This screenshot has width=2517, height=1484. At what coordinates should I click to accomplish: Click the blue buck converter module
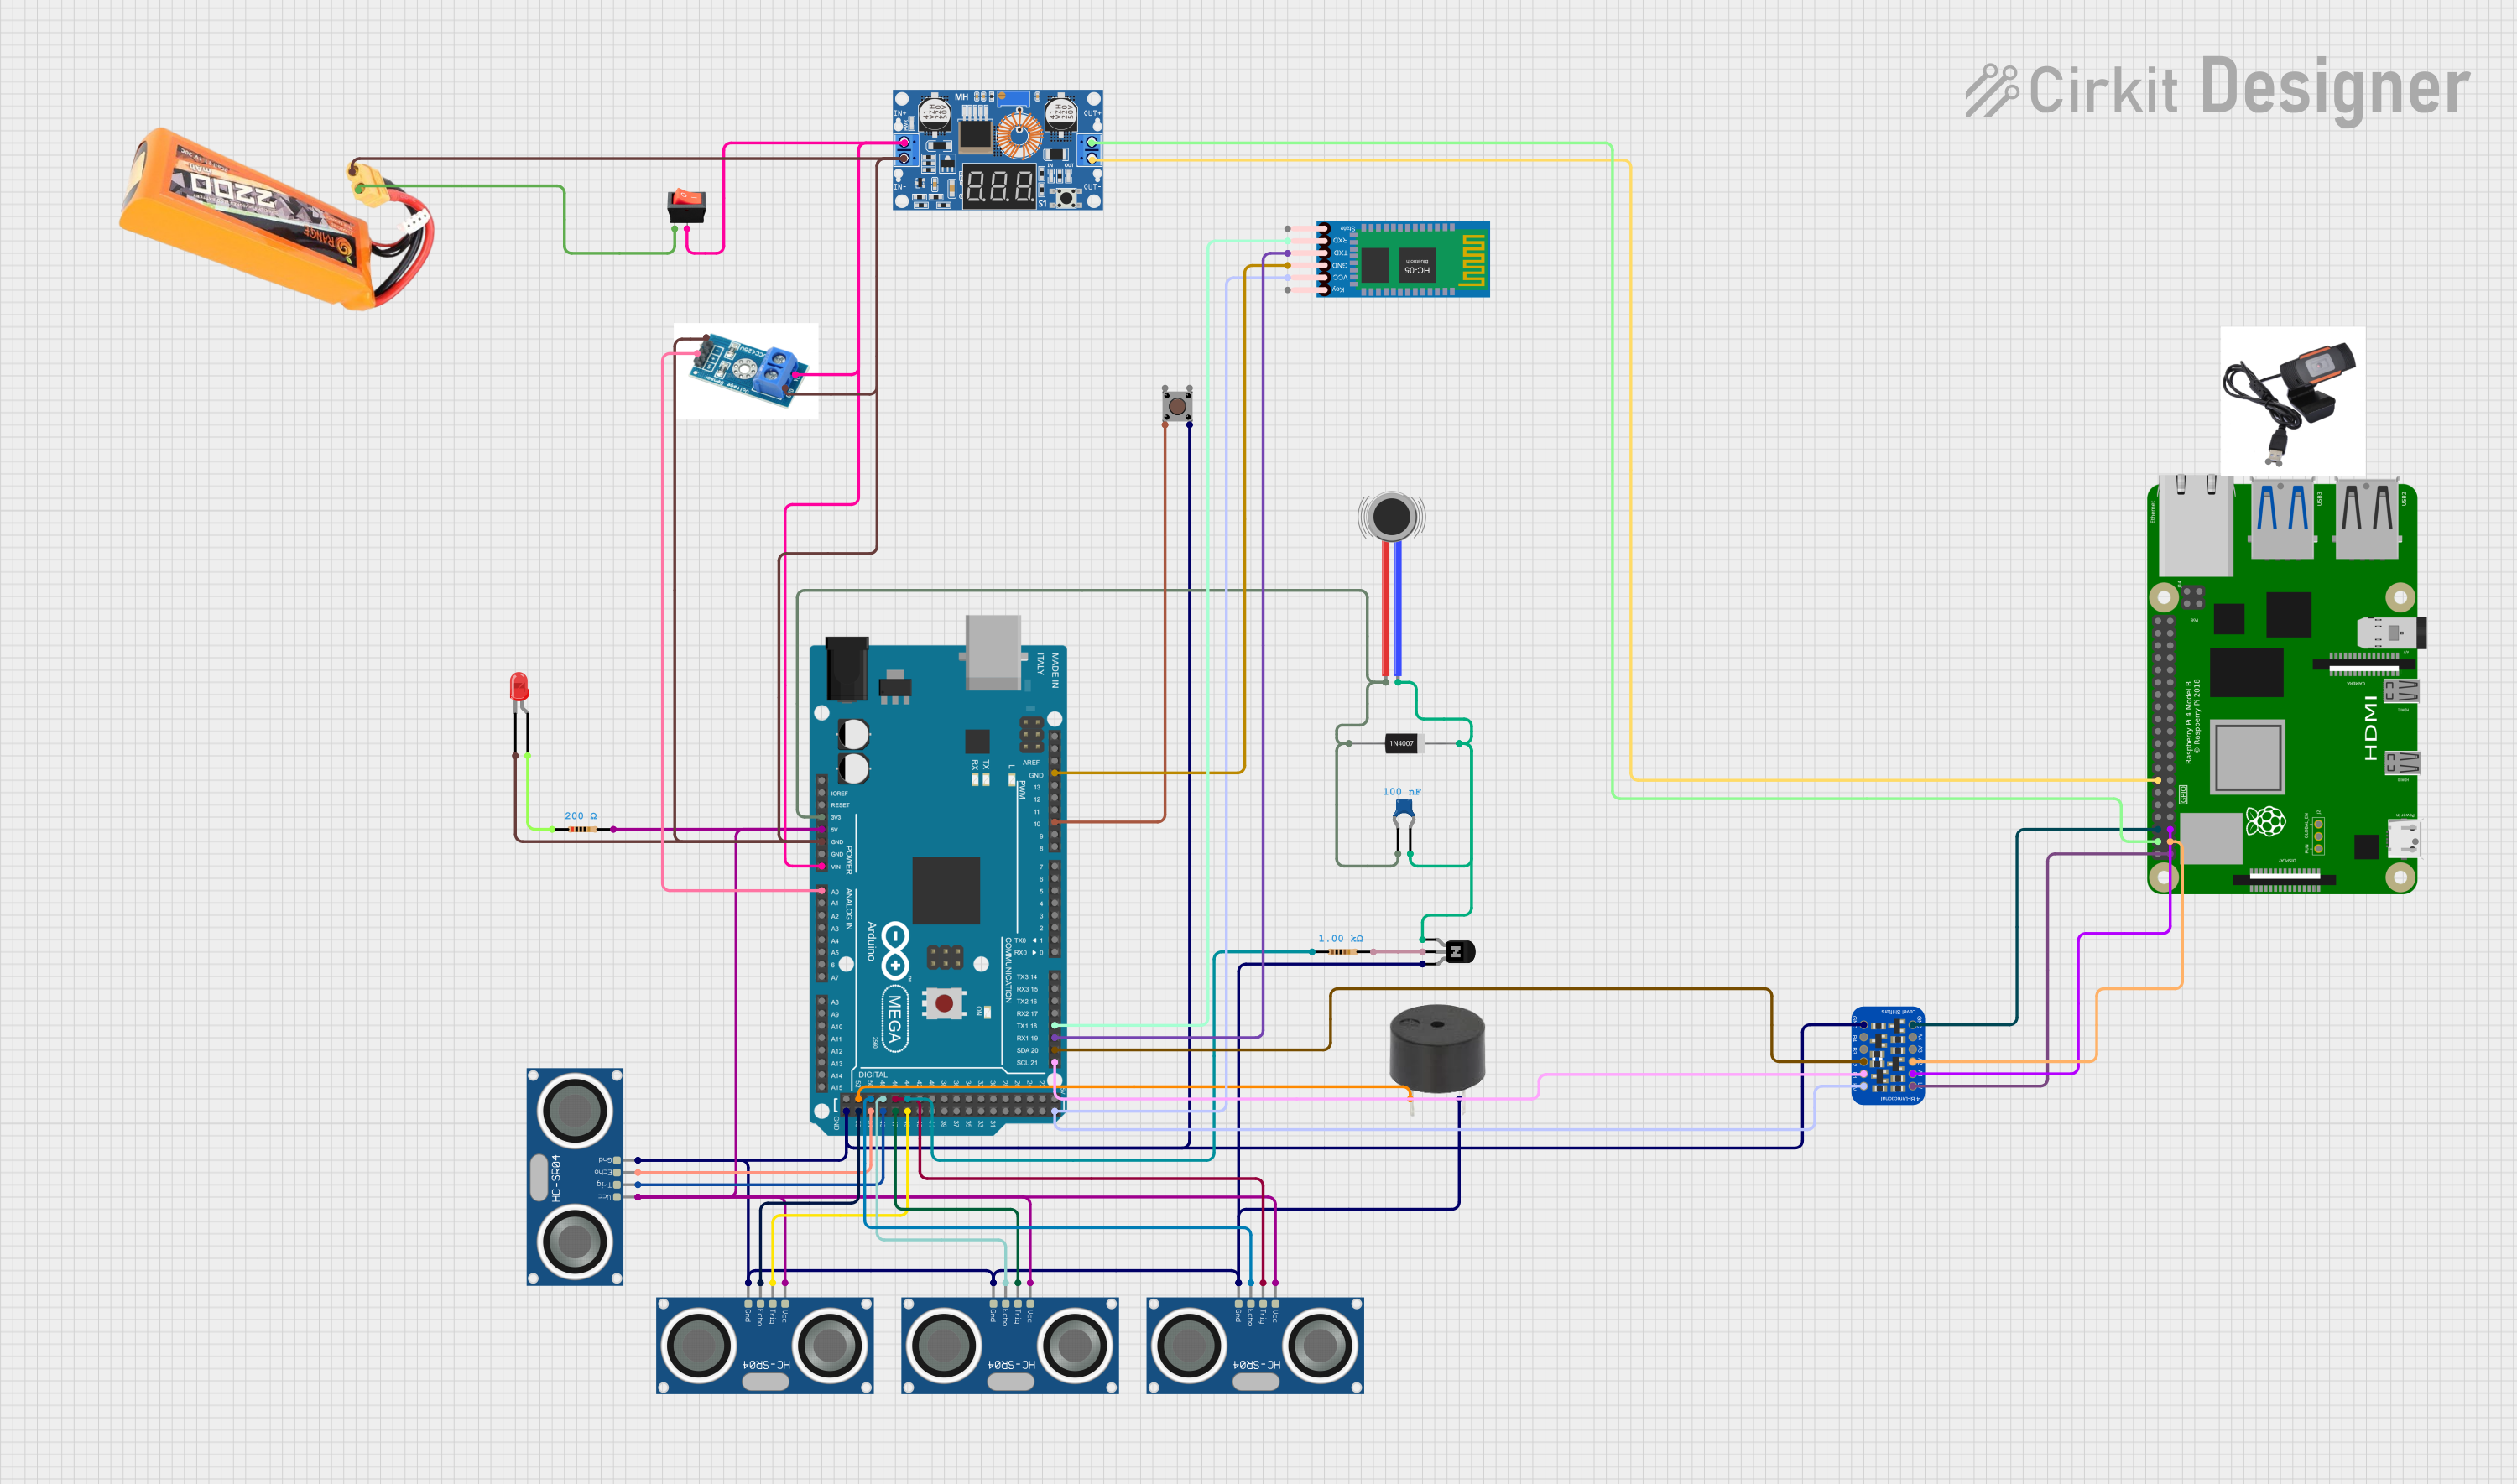tap(997, 150)
